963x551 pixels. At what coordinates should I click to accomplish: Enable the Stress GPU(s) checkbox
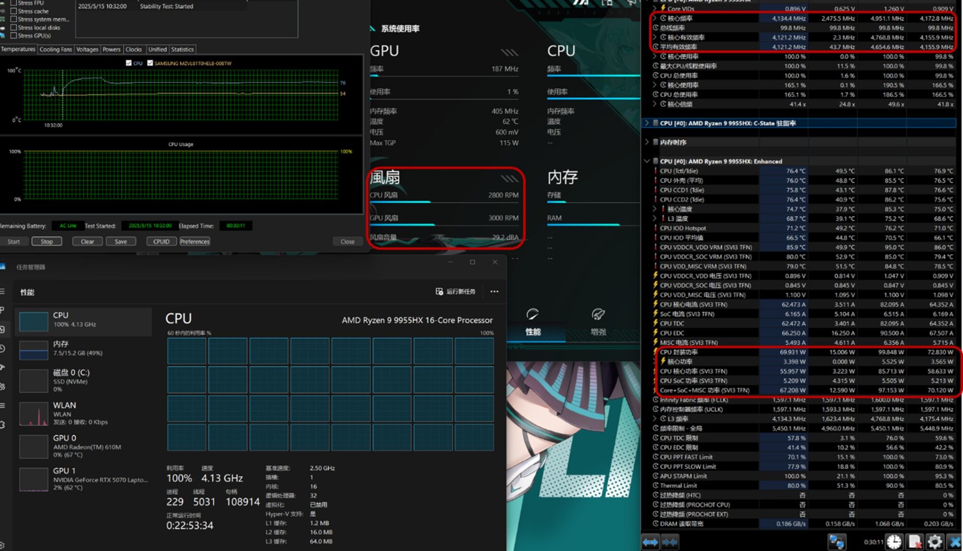click(14, 36)
